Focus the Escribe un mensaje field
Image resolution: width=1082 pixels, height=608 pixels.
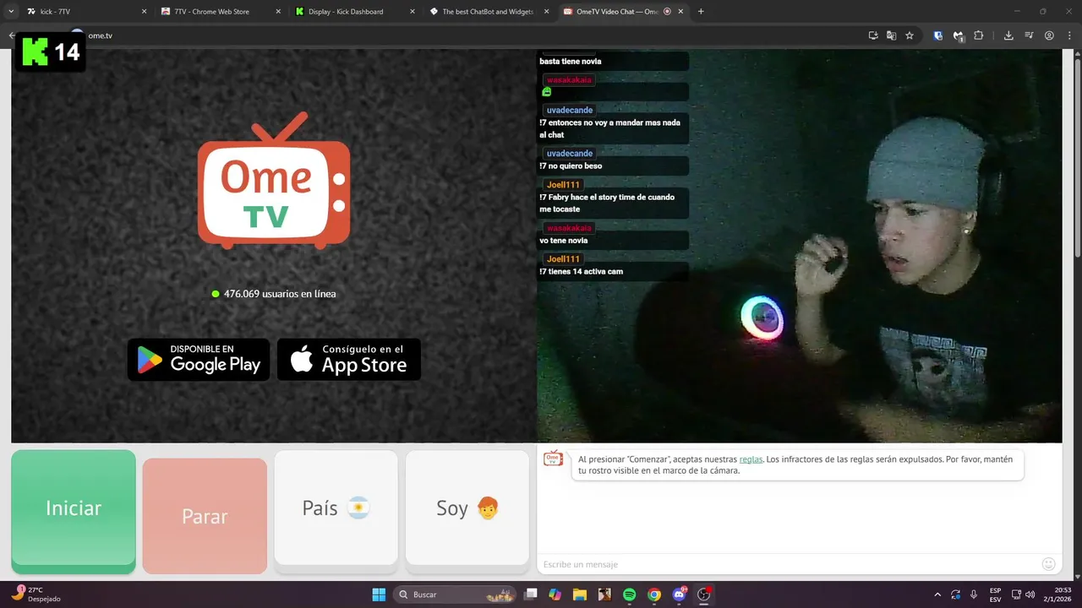point(786,564)
